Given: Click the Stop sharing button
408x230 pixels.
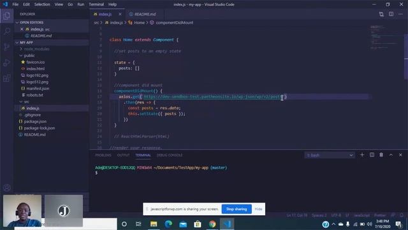Looking at the screenshot, I should click(237, 209).
